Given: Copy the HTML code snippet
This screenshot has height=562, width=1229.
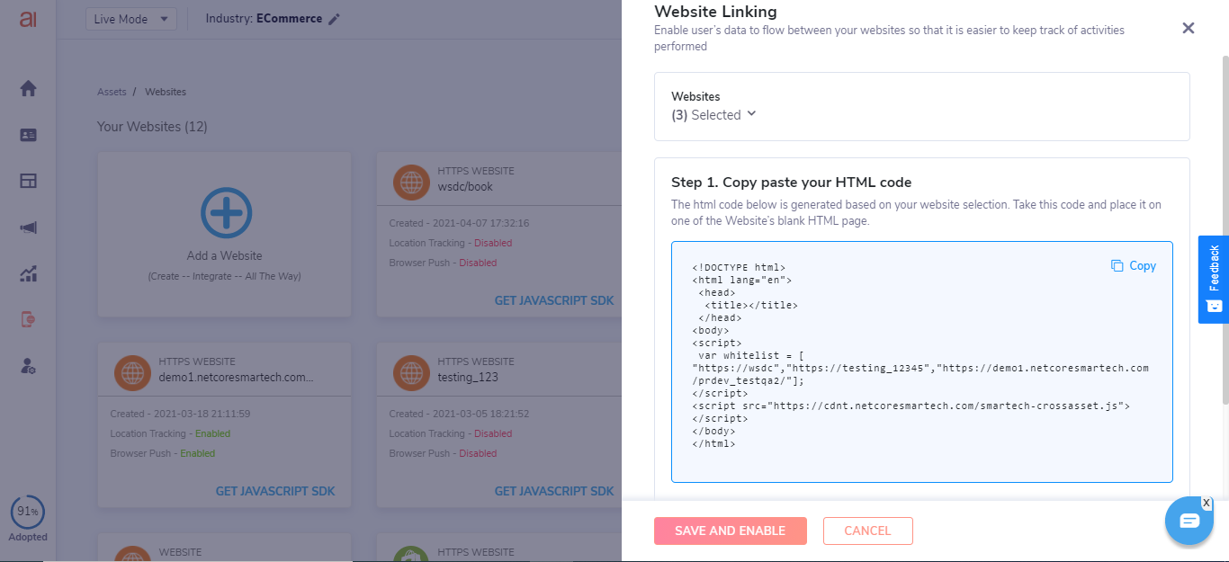Looking at the screenshot, I should click(x=1134, y=265).
